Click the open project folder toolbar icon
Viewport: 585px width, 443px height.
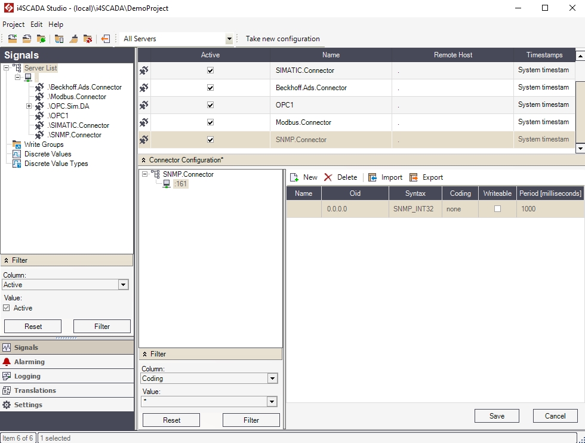pos(27,39)
